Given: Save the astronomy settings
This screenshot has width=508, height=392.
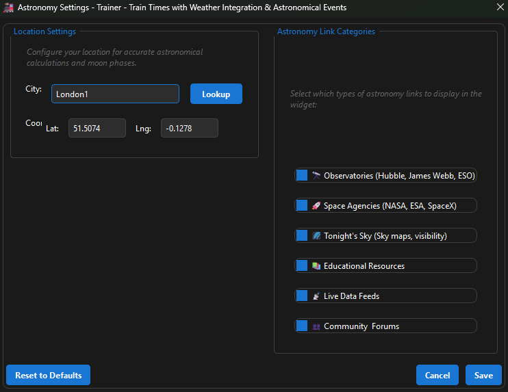Looking at the screenshot, I should pyautogui.click(x=483, y=375).
